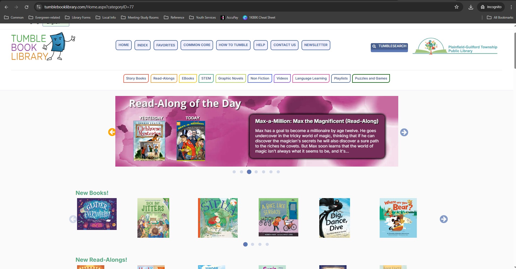
Task: Go to the HOME page
Action: point(124,45)
